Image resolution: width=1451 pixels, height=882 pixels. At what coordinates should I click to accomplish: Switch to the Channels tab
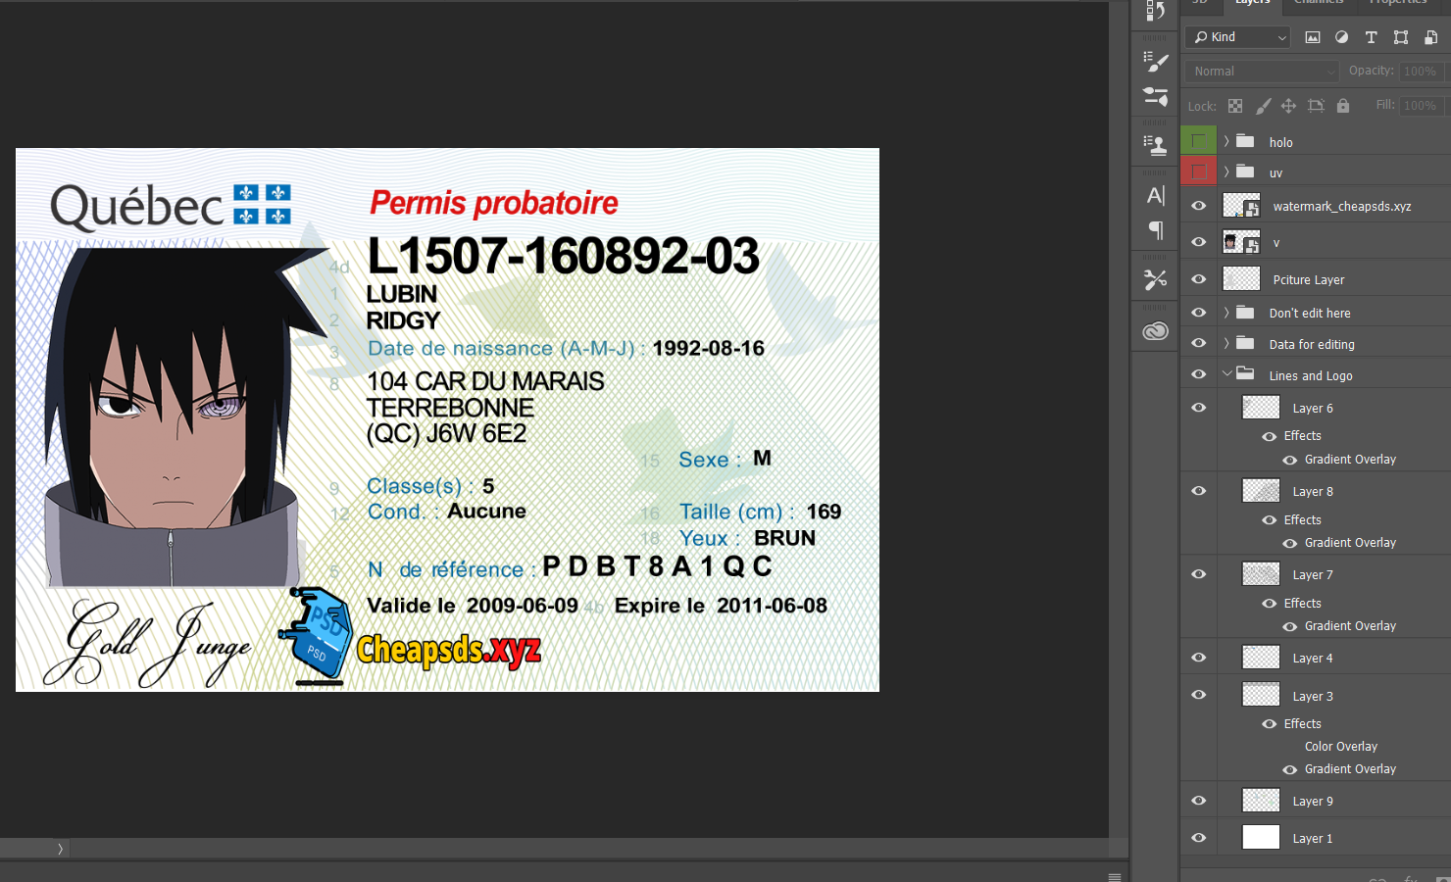point(1319,3)
